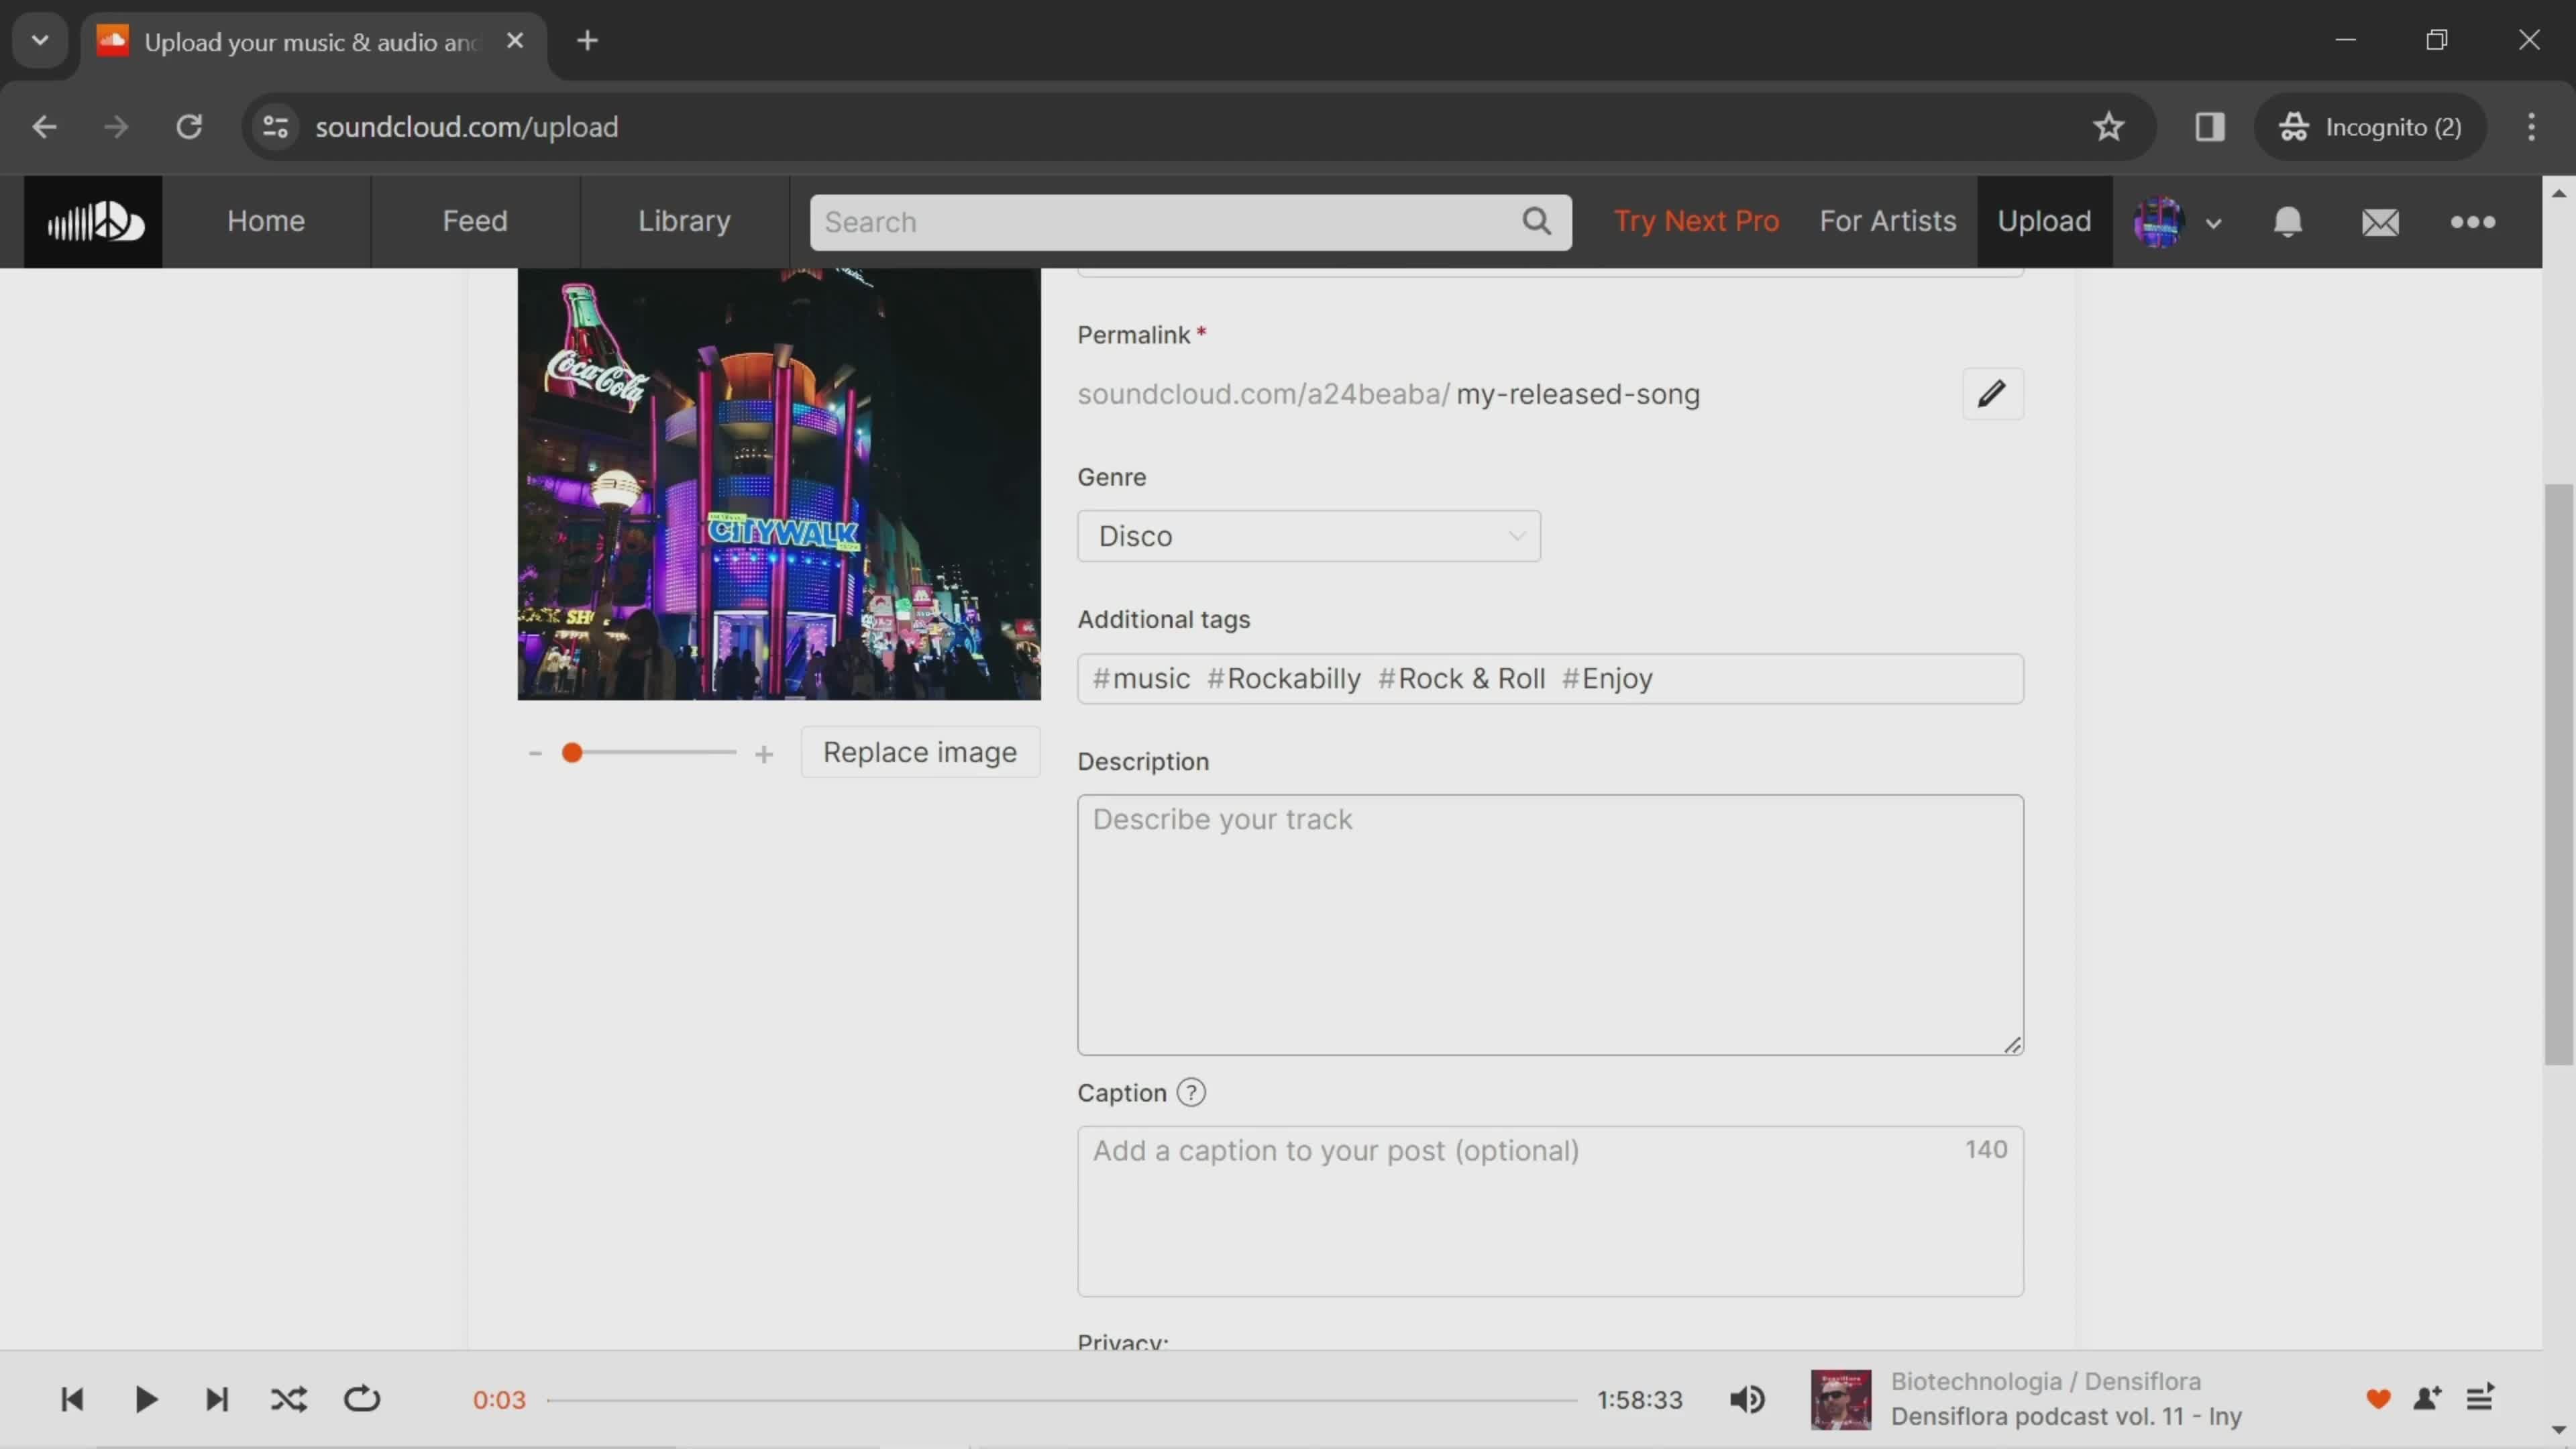2576x1449 pixels.
Task: Click the Replace image button
Action: point(920,752)
